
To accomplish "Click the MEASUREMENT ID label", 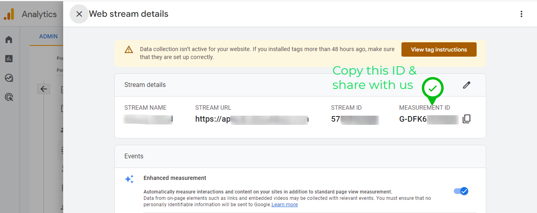I will (x=424, y=108).
